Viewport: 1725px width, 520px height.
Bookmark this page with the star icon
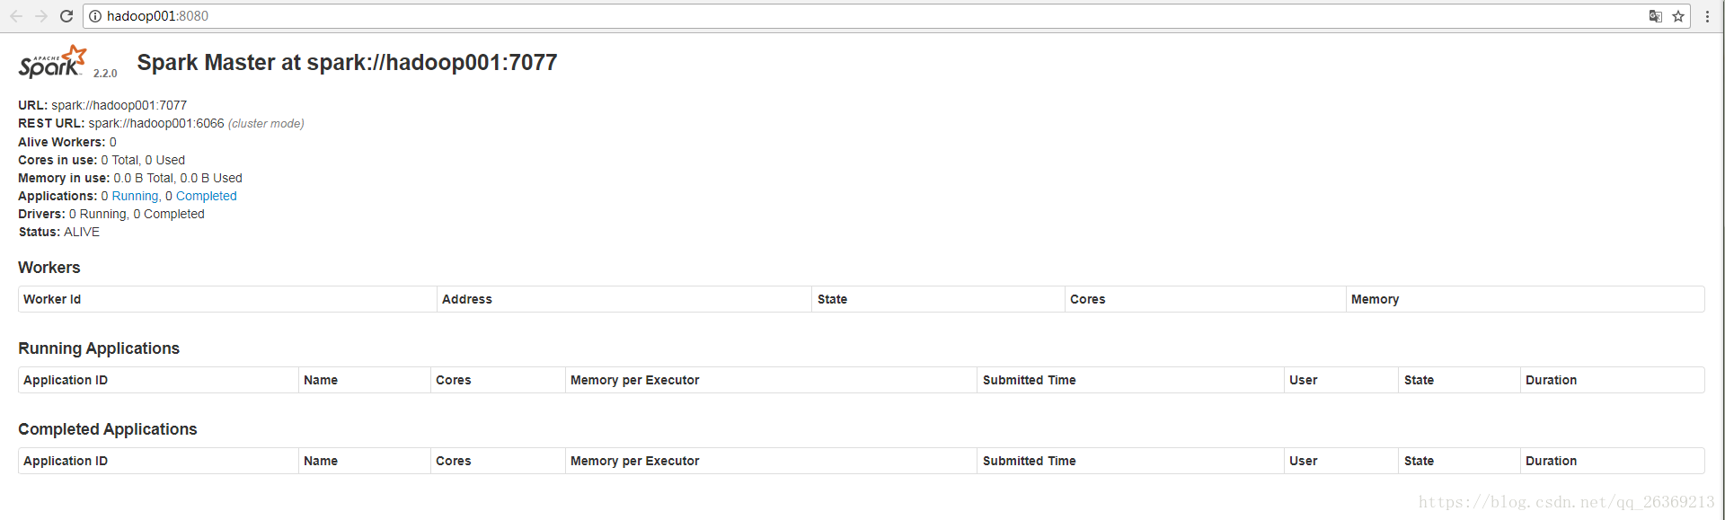(x=1678, y=16)
